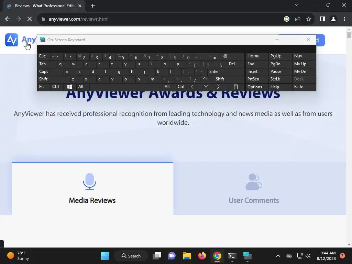Select the Reviews browser tab

coord(44,6)
